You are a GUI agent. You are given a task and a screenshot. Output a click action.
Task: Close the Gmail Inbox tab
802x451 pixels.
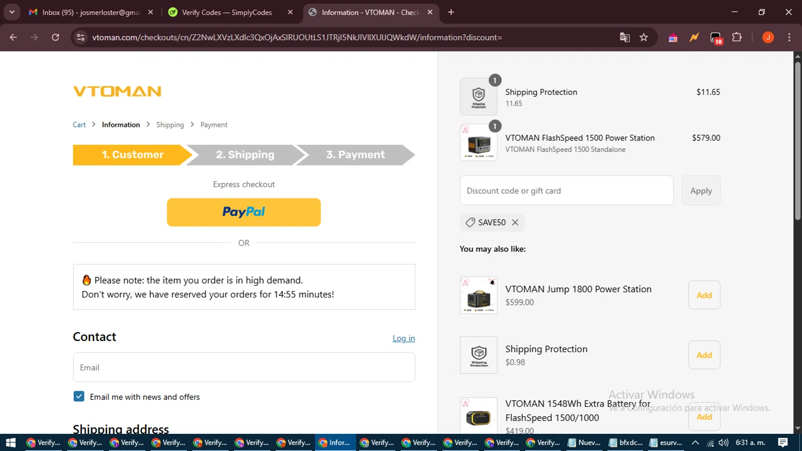coord(150,12)
